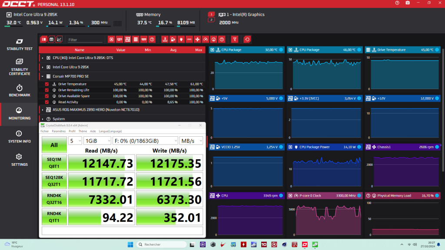Open Langue(Language) menu in CrystalDiskMark
Image resolution: width=445 pixels, height=250 pixels.
110,132
